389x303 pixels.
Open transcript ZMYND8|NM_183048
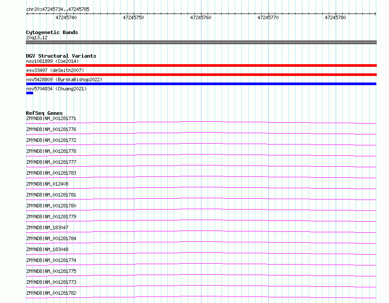[47, 249]
